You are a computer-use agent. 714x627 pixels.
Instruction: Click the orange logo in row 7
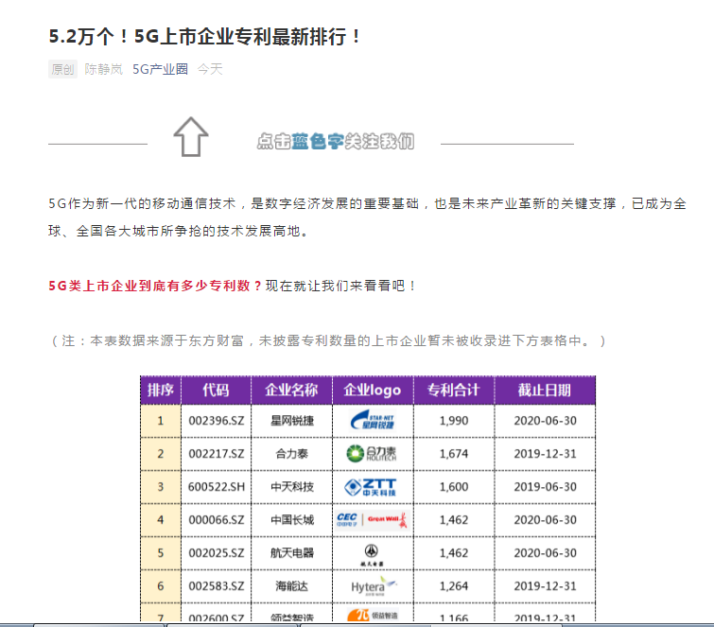373,615
